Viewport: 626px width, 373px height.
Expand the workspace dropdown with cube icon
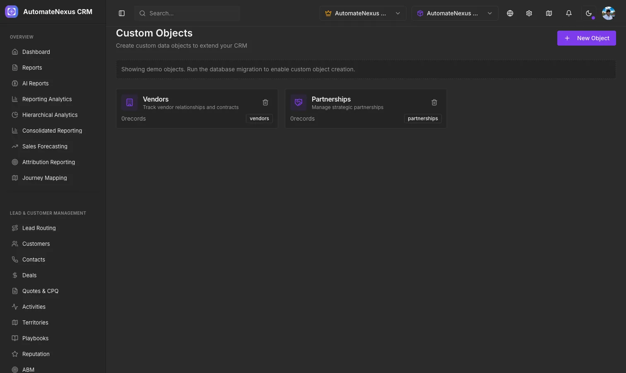pos(455,13)
